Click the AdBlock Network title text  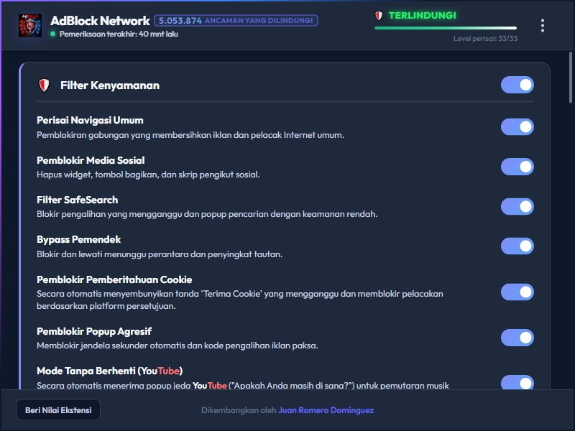coord(100,21)
